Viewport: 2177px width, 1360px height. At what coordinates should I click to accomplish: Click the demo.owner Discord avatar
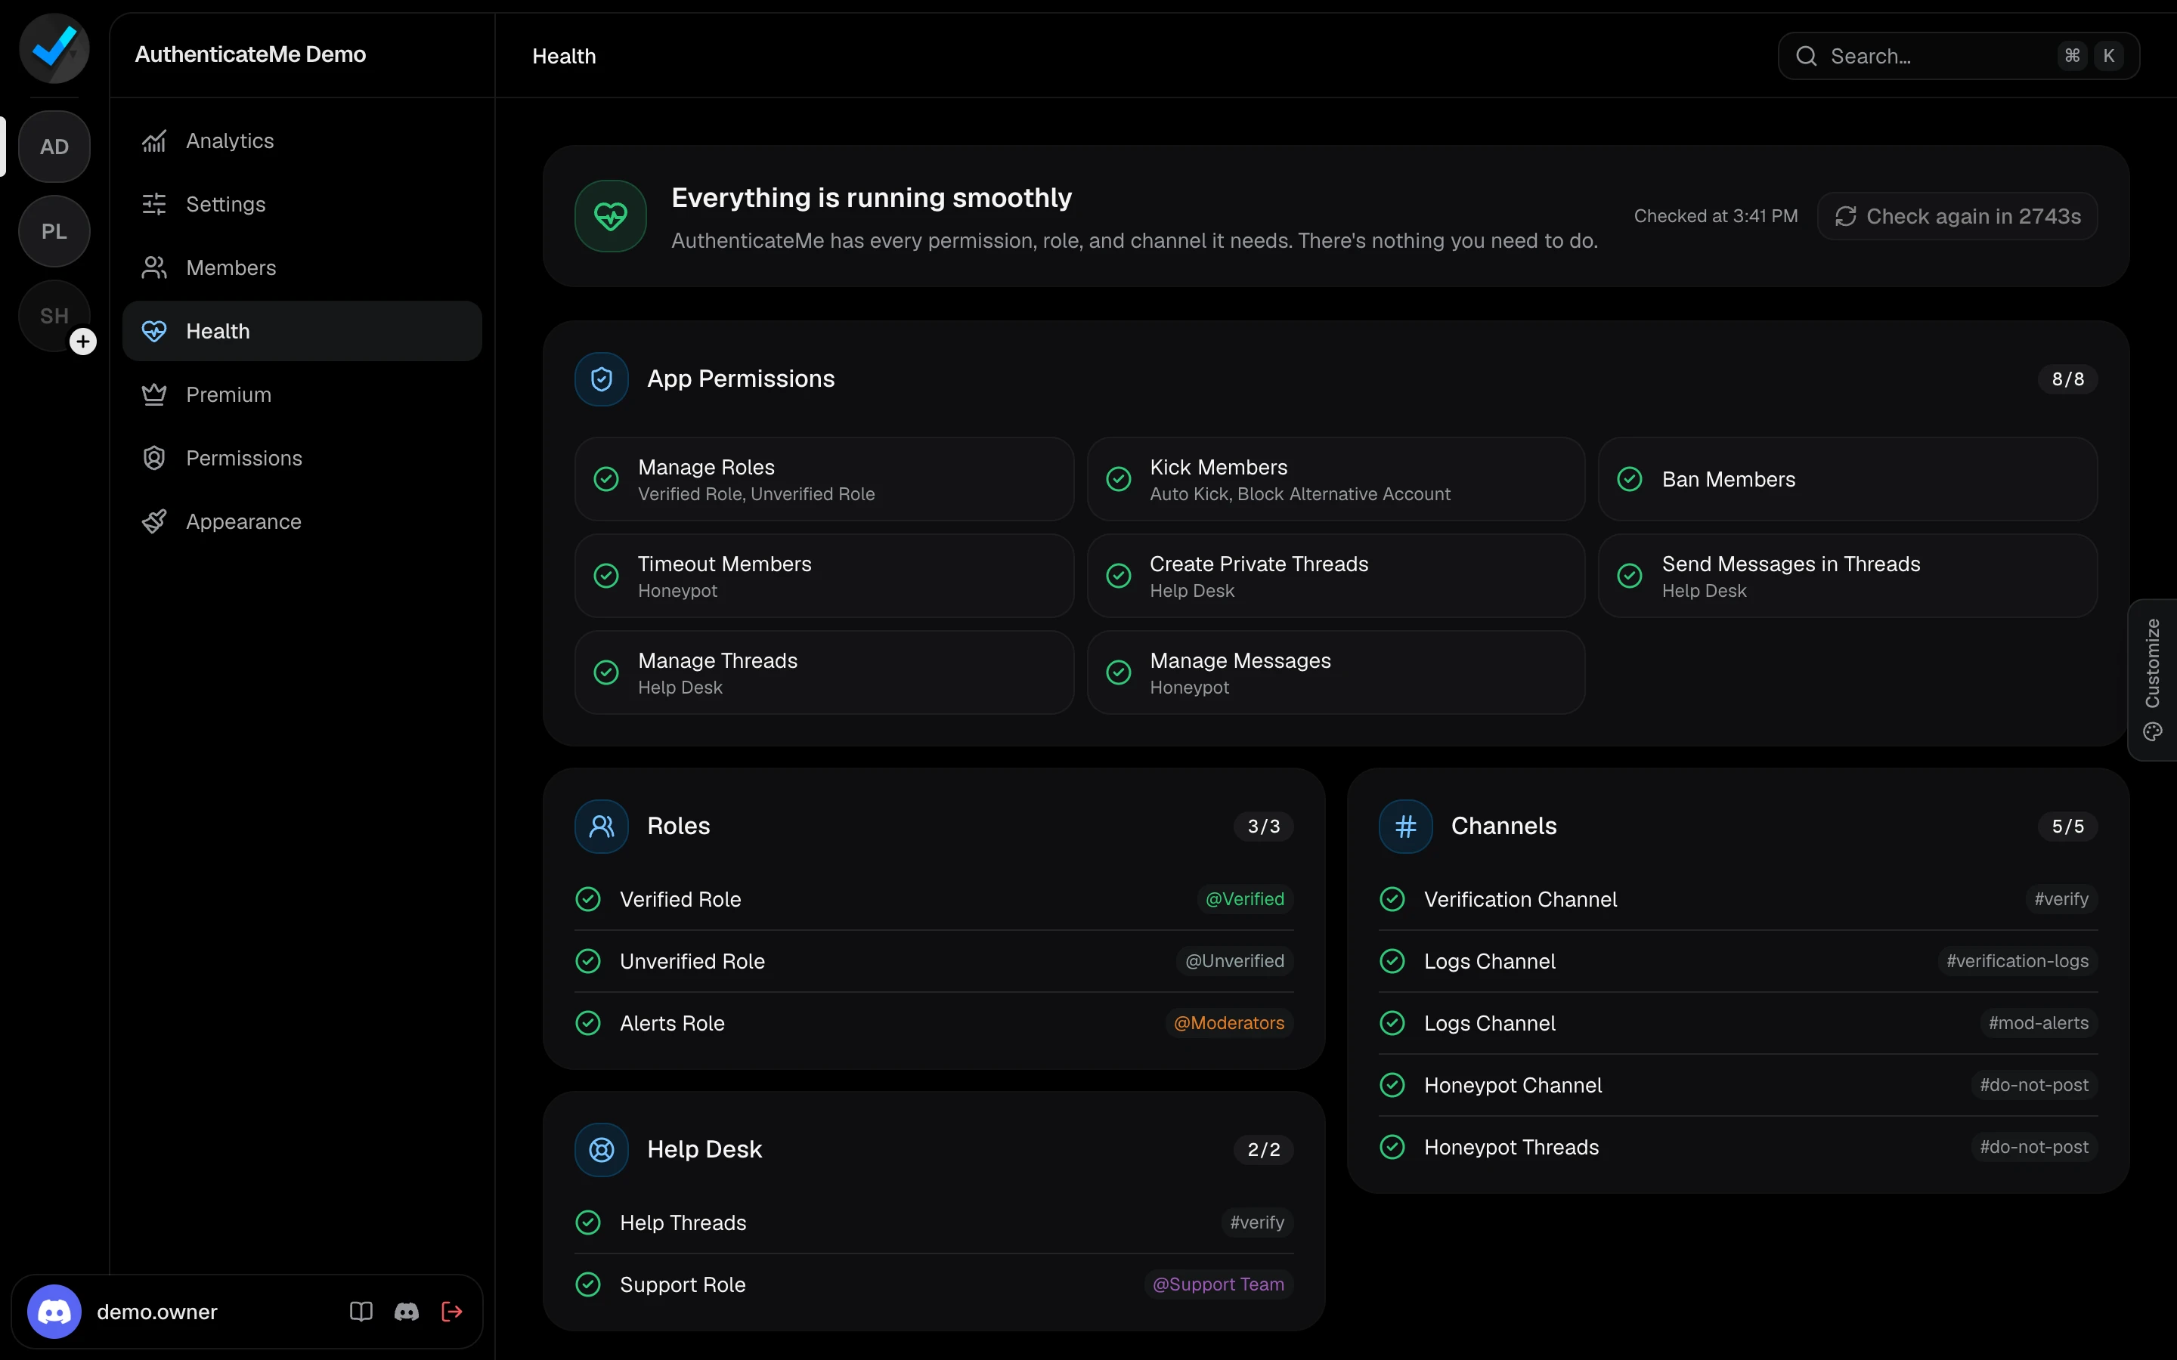click(x=54, y=1312)
